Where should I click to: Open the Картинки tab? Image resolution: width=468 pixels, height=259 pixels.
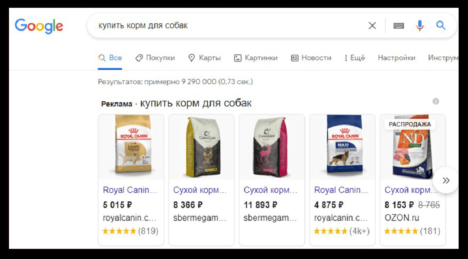(x=256, y=58)
